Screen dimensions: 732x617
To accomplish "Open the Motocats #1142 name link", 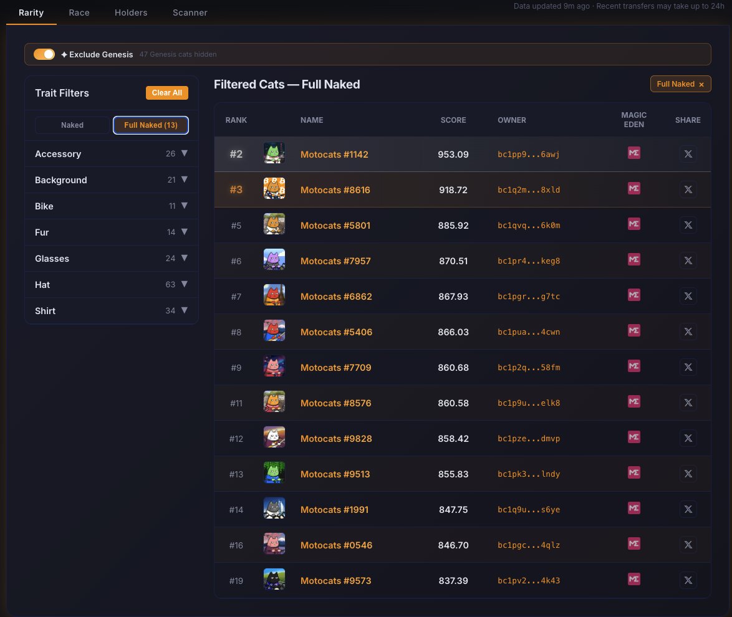I will pyautogui.click(x=334, y=155).
